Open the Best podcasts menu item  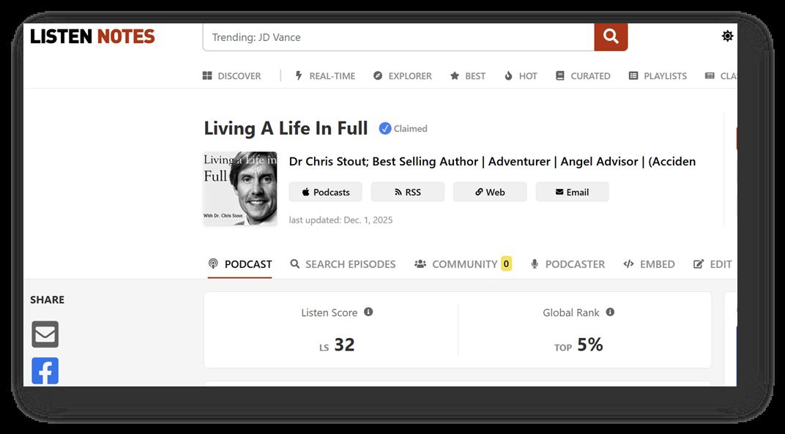coord(468,76)
